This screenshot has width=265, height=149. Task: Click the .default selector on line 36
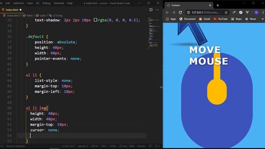(x=35, y=36)
